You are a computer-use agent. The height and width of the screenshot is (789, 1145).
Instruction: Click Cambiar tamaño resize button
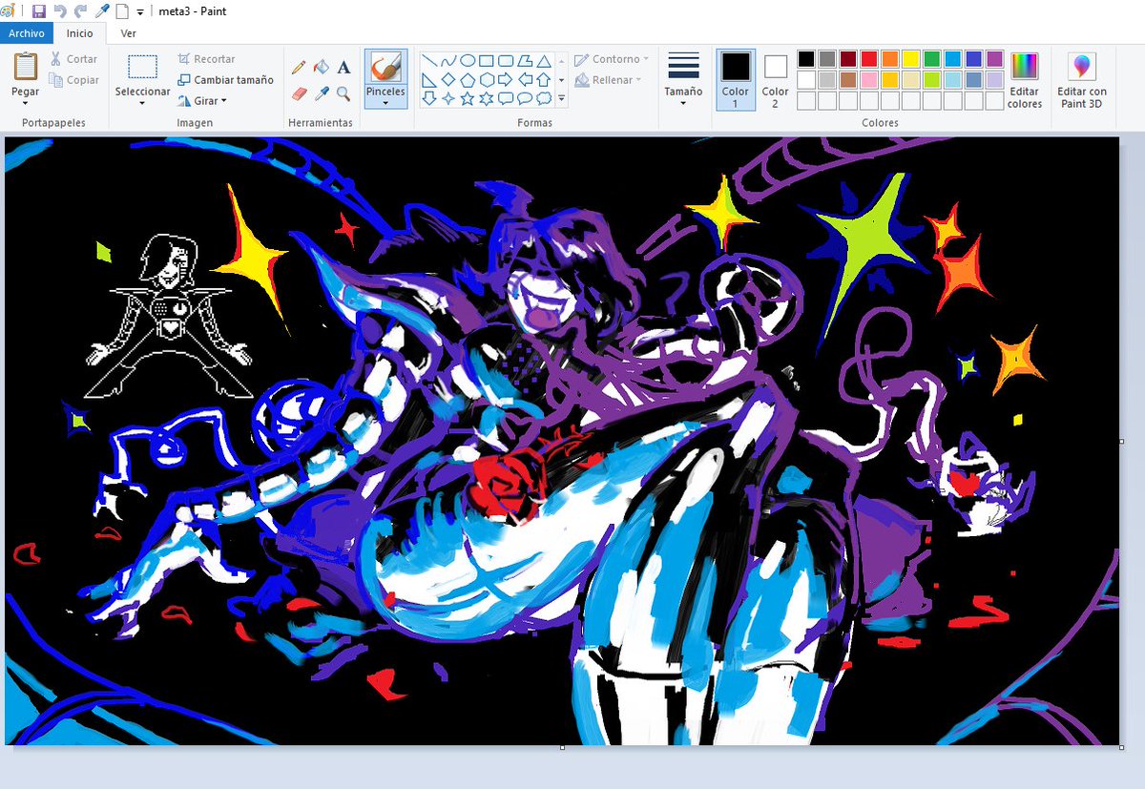(225, 80)
